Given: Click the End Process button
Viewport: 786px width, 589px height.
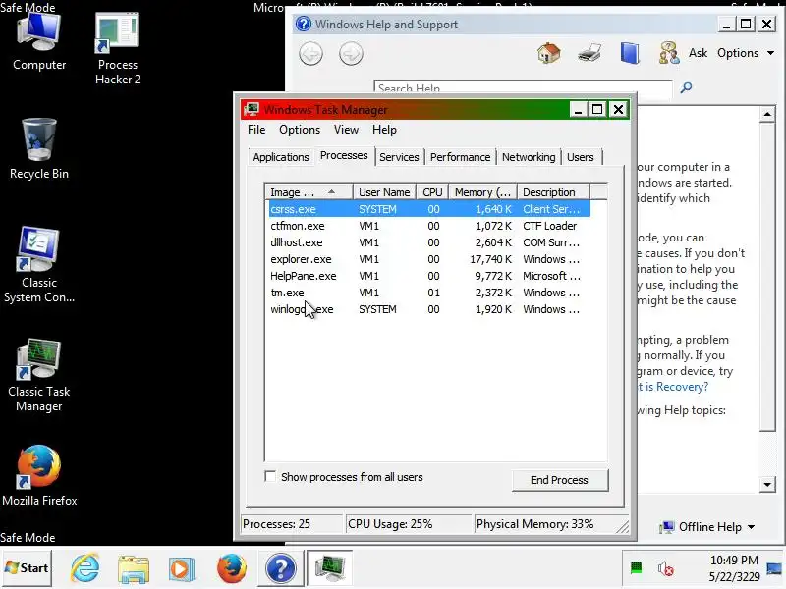Looking at the screenshot, I should coord(559,480).
